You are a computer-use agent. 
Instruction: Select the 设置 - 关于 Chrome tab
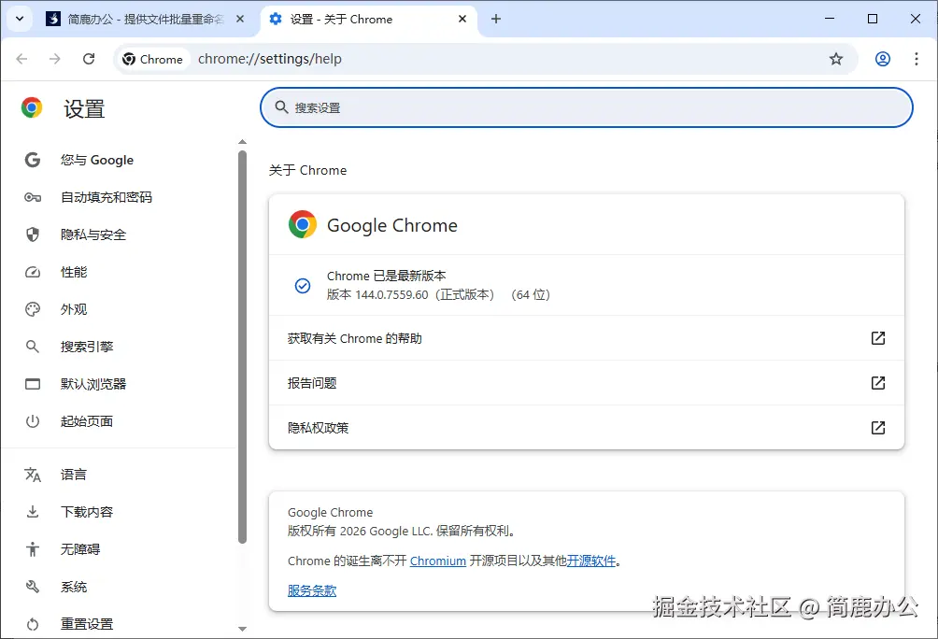point(368,19)
